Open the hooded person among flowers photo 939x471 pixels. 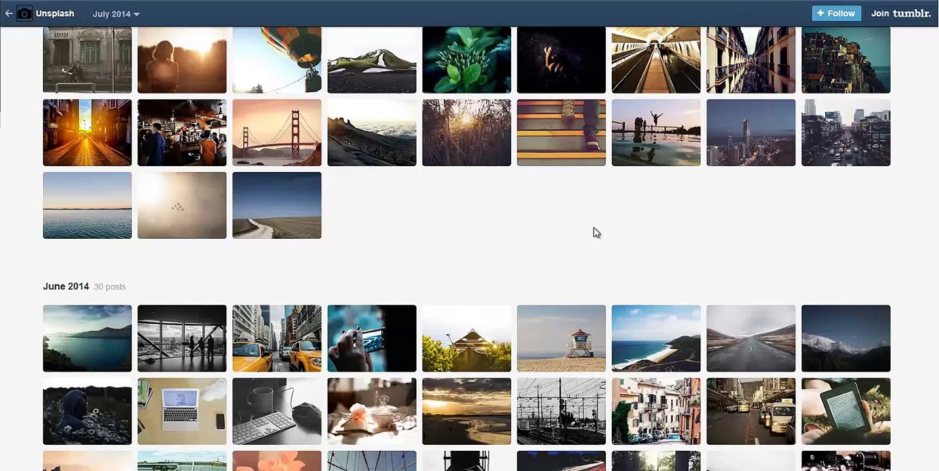[87, 411]
